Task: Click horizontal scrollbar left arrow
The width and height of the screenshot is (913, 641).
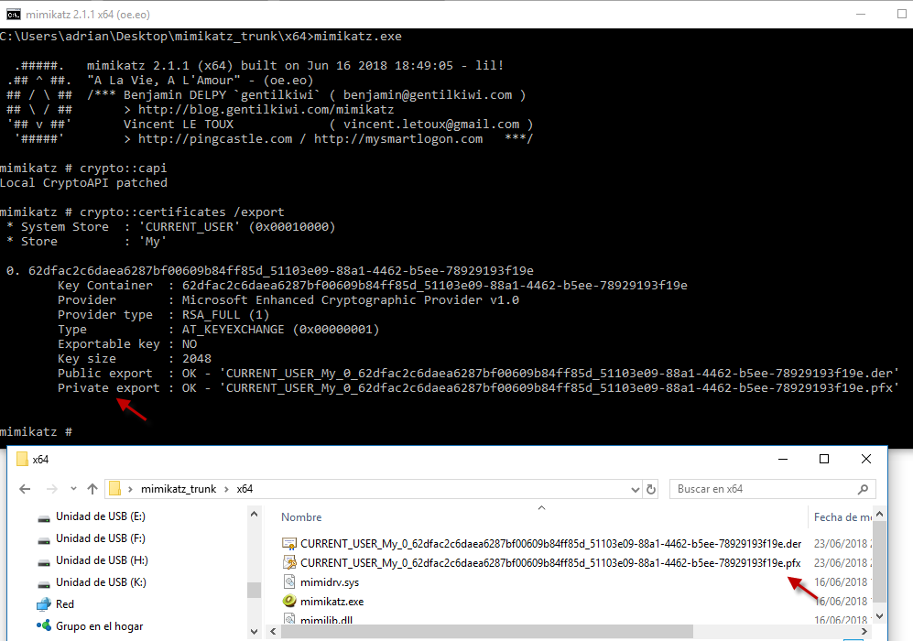Action: coord(273,631)
